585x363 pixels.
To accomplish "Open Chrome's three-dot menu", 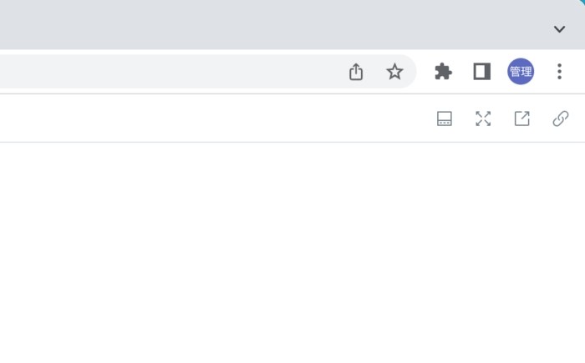I will coord(559,72).
